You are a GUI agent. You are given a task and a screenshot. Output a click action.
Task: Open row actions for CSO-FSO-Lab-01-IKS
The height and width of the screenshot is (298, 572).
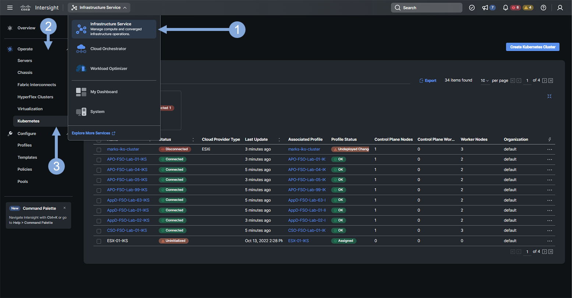(x=550, y=231)
